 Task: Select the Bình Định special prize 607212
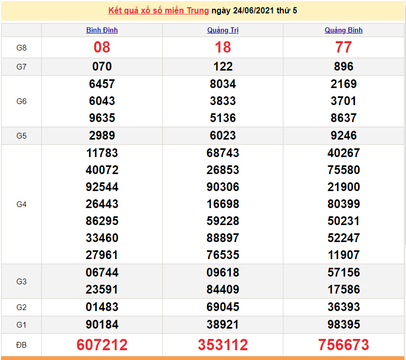click(x=102, y=345)
